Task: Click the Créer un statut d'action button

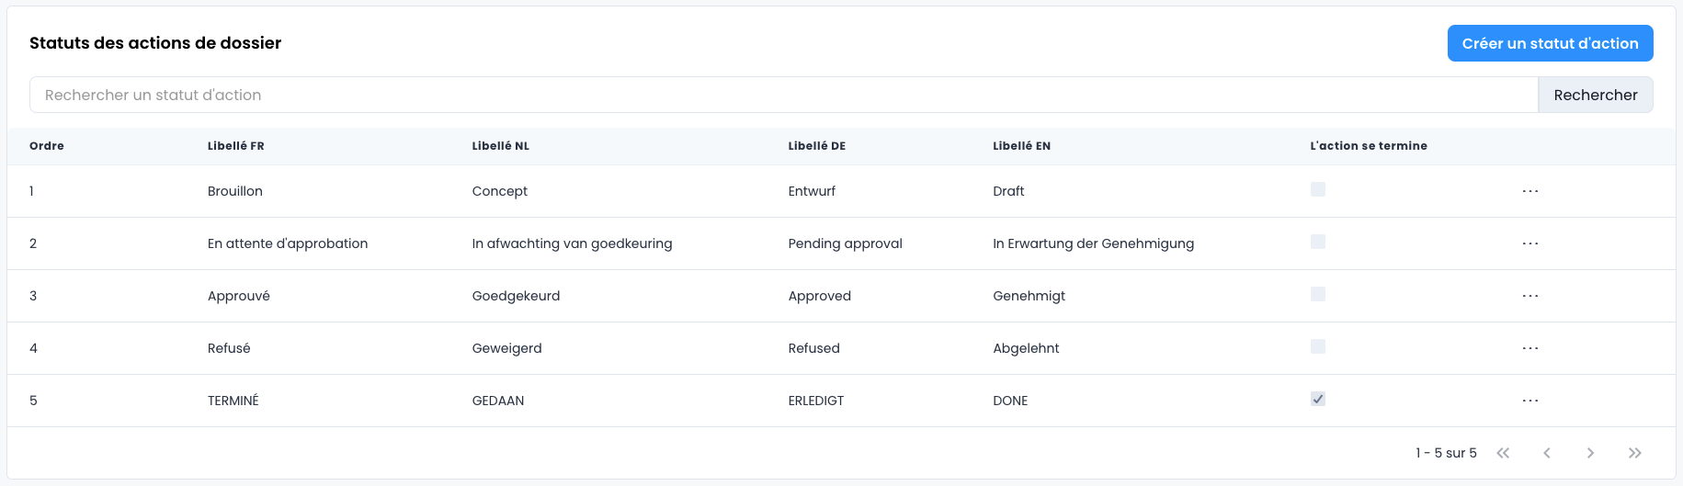Action: tap(1550, 43)
